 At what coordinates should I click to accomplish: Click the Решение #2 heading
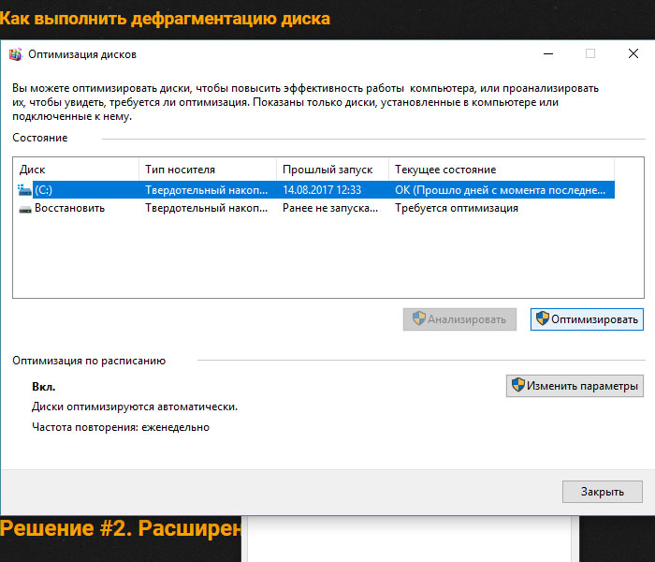tap(121, 528)
